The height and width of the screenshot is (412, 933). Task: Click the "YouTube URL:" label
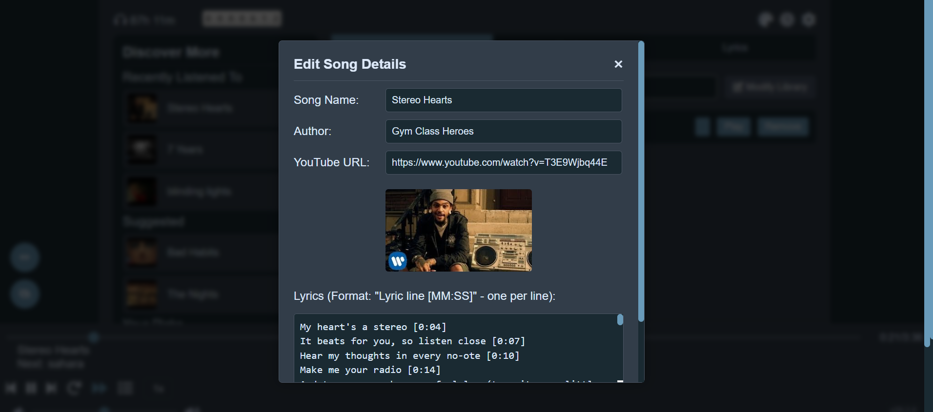(x=332, y=162)
